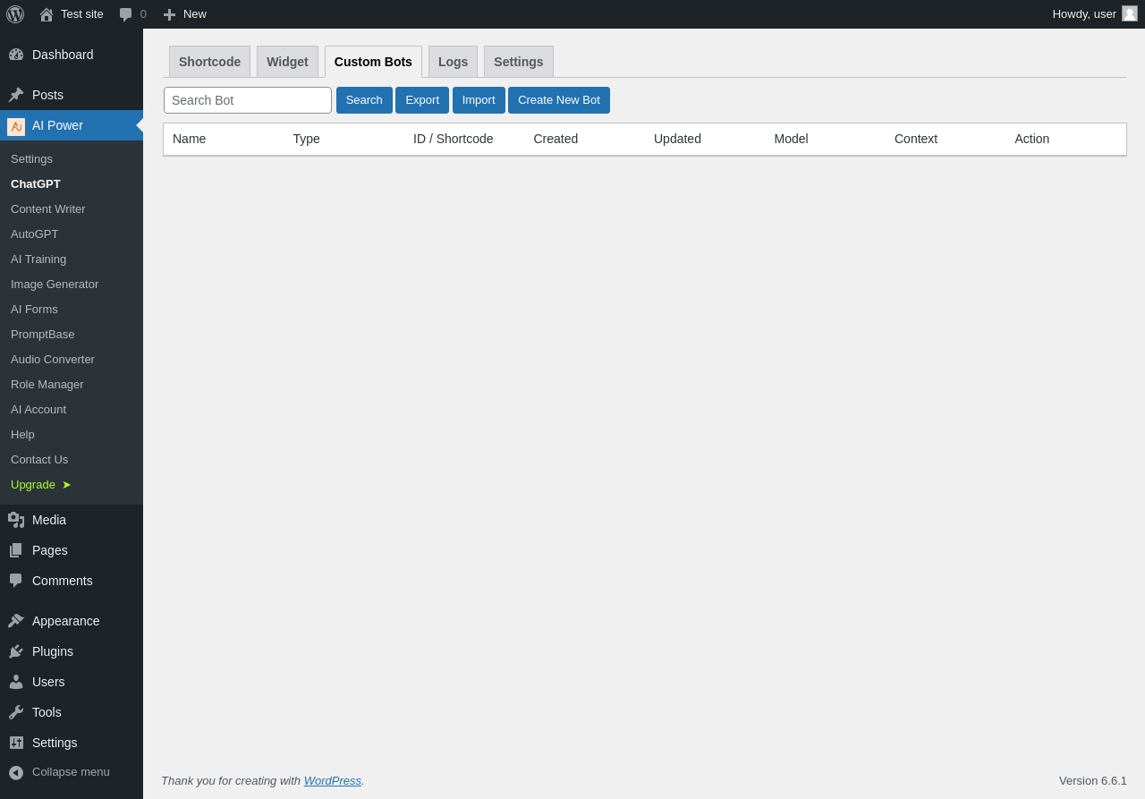Open Image Generator in AI Power submenu
Screen dimensions: 1145x799
coord(55,285)
